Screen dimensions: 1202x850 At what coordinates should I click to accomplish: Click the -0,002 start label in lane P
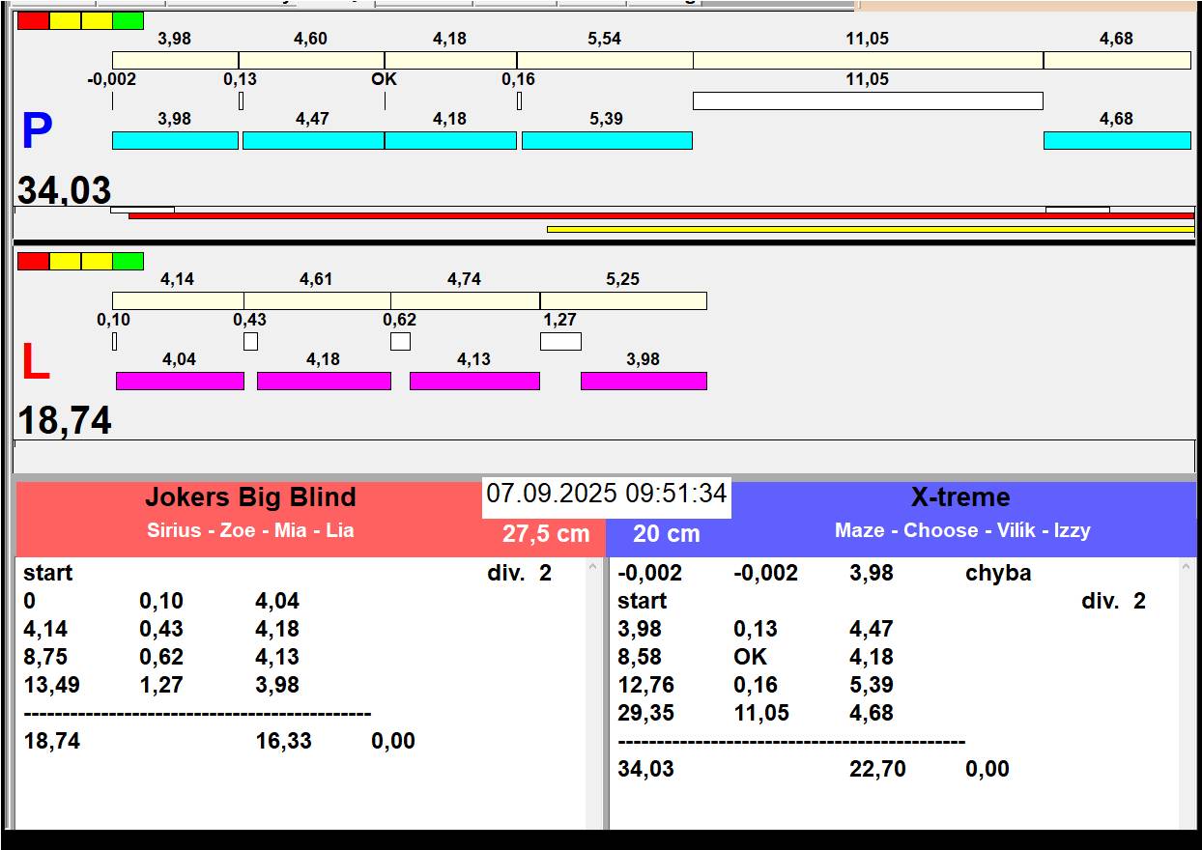(x=112, y=79)
